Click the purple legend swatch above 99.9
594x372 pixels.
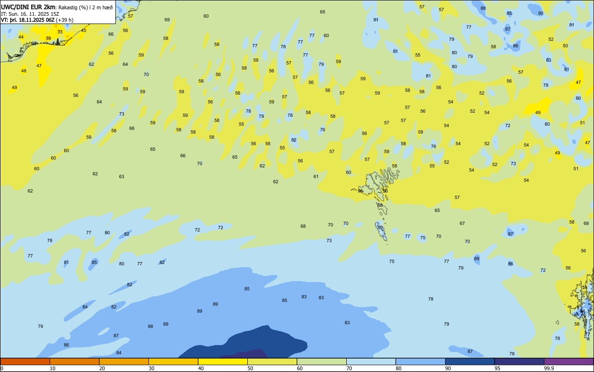(x=568, y=361)
